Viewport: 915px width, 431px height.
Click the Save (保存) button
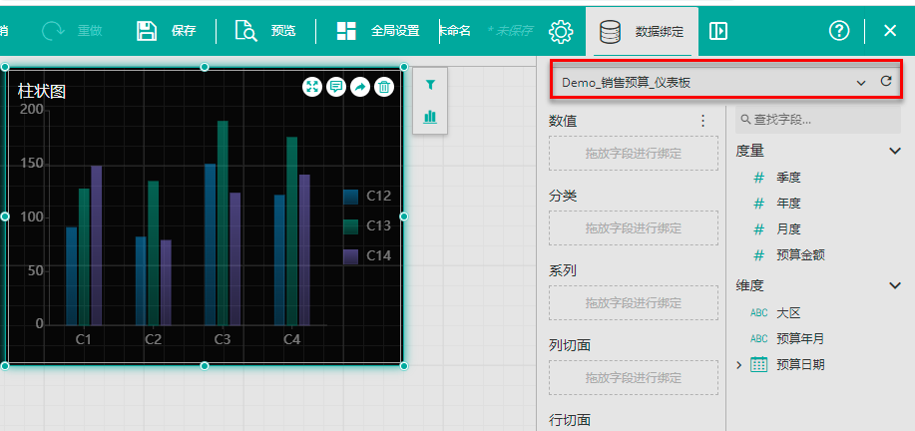166,31
